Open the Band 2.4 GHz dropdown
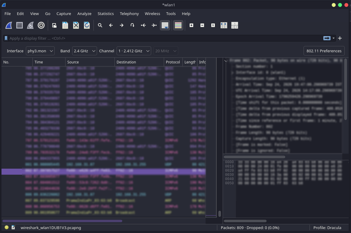The image size is (351, 233). click(84, 51)
